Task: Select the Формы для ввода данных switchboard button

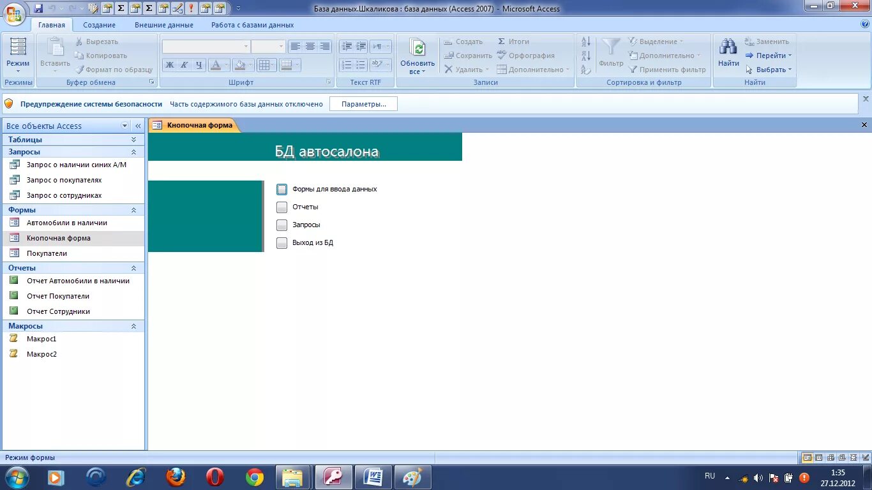Action: (x=282, y=189)
